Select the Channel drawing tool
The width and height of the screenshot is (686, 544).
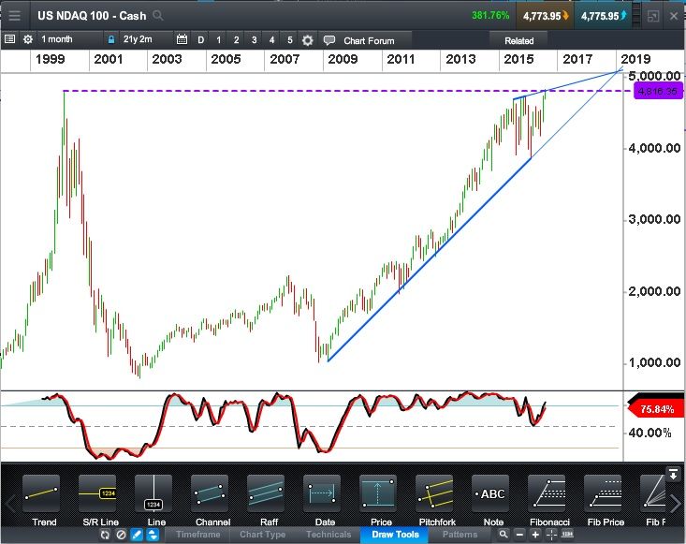coord(210,493)
